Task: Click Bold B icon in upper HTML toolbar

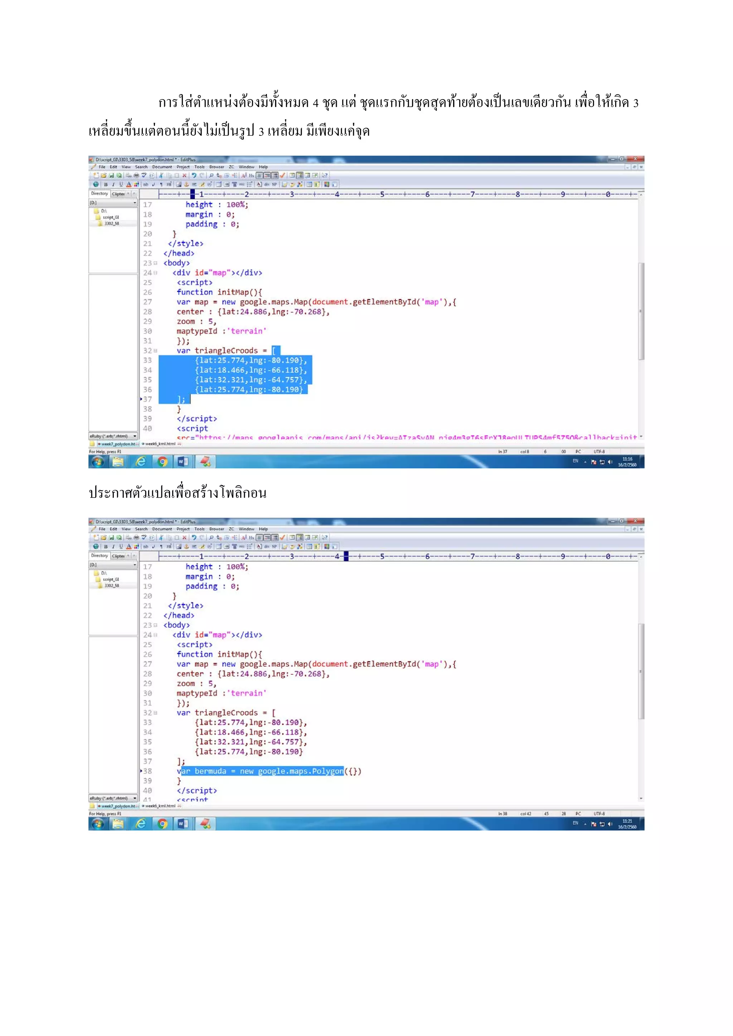Action: tap(106, 185)
